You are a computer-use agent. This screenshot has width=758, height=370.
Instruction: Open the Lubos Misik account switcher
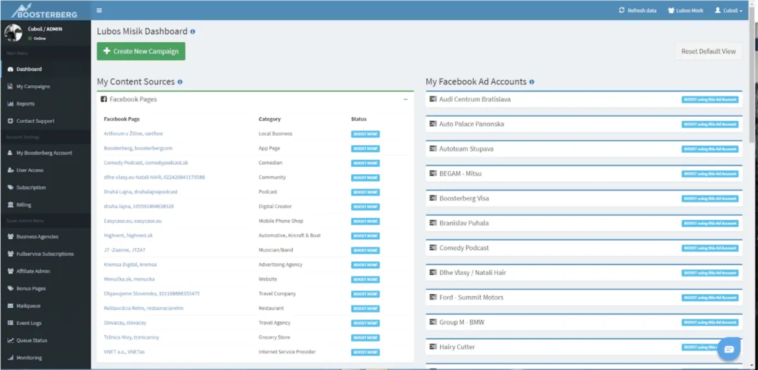click(685, 10)
